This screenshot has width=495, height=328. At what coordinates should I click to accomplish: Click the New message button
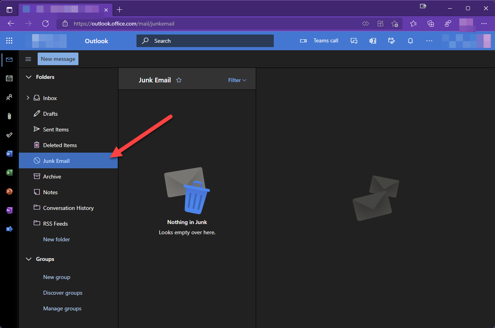pyautogui.click(x=58, y=59)
